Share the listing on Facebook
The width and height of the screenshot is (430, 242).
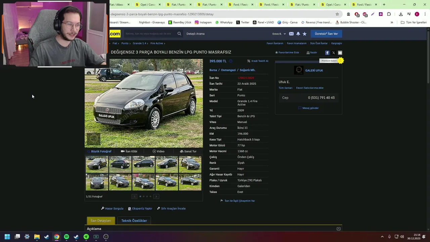pyautogui.click(x=327, y=53)
